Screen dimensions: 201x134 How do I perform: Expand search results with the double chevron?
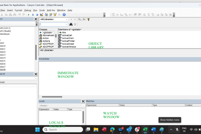(75, 24)
